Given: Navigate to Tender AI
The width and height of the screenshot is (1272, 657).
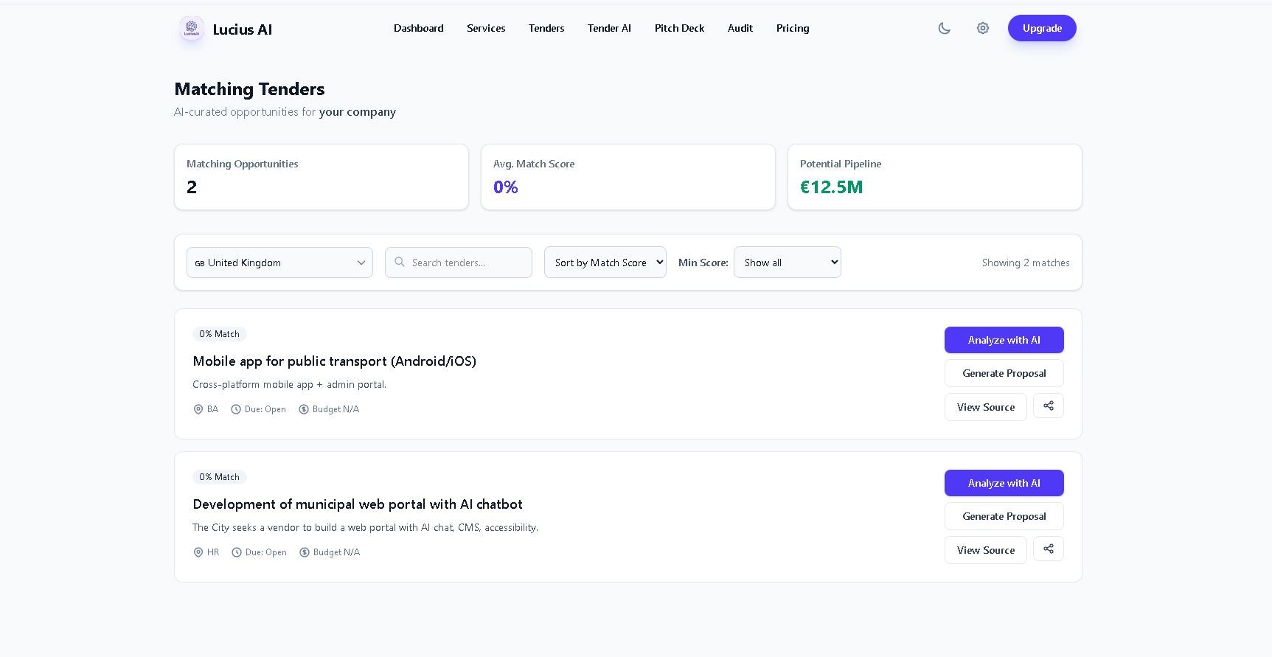Looking at the screenshot, I should tap(609, 28).
